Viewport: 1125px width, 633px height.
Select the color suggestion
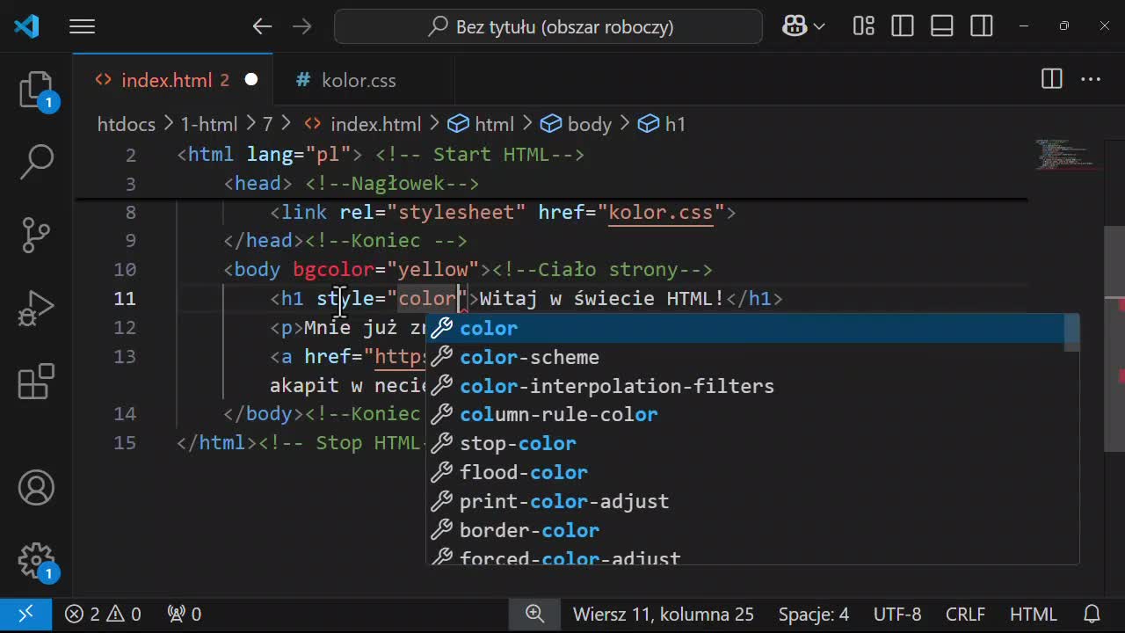(745, 328)
